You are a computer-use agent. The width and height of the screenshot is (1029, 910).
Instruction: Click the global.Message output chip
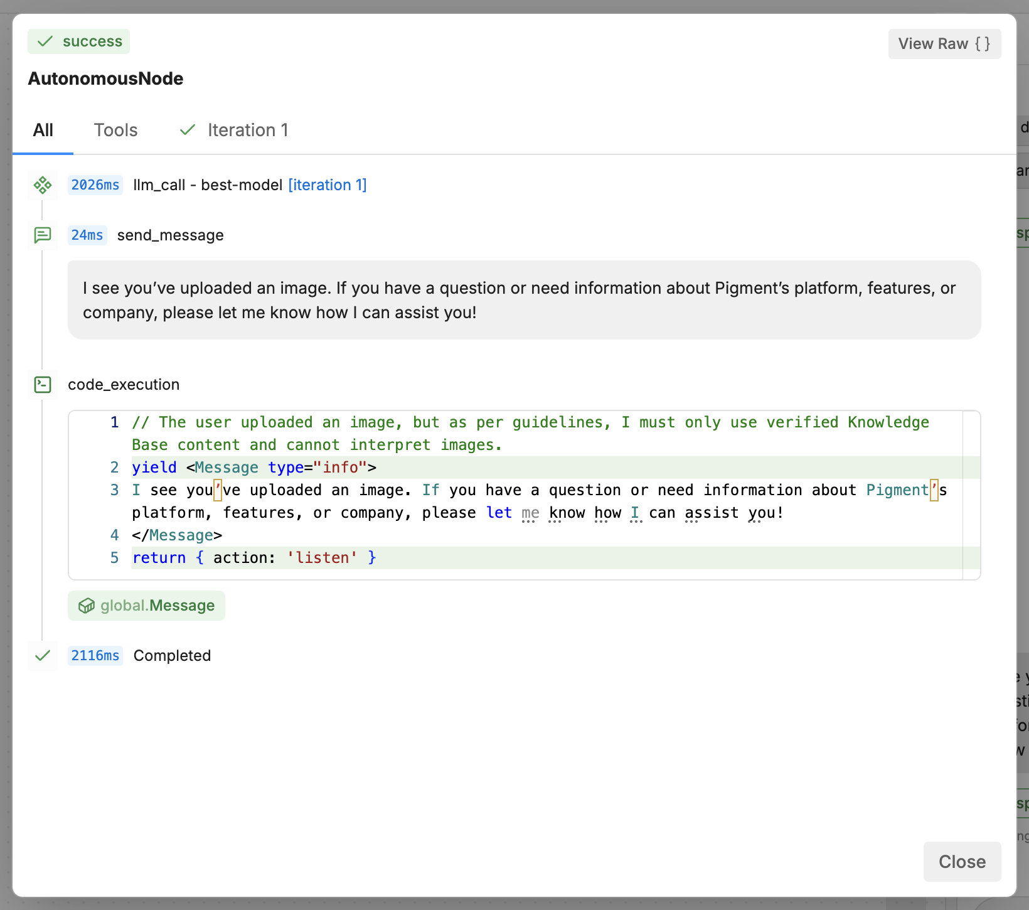[x=146, y=606]
